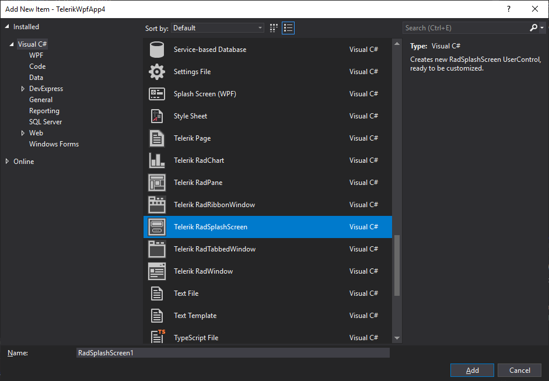
Task: Expand the DevExpress tree node
Action: tap(23, 88)
